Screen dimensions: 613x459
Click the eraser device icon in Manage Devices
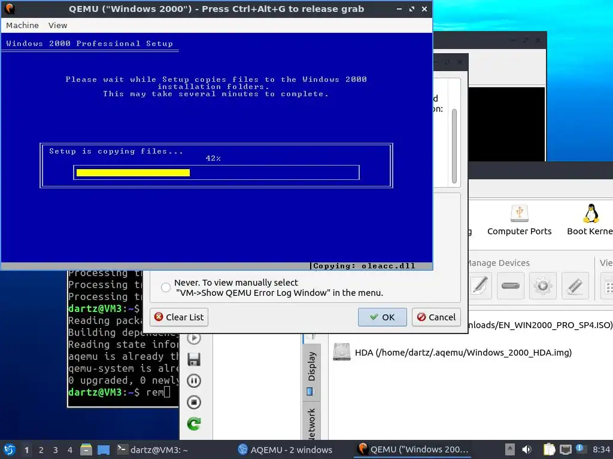(x=575, y=286)
